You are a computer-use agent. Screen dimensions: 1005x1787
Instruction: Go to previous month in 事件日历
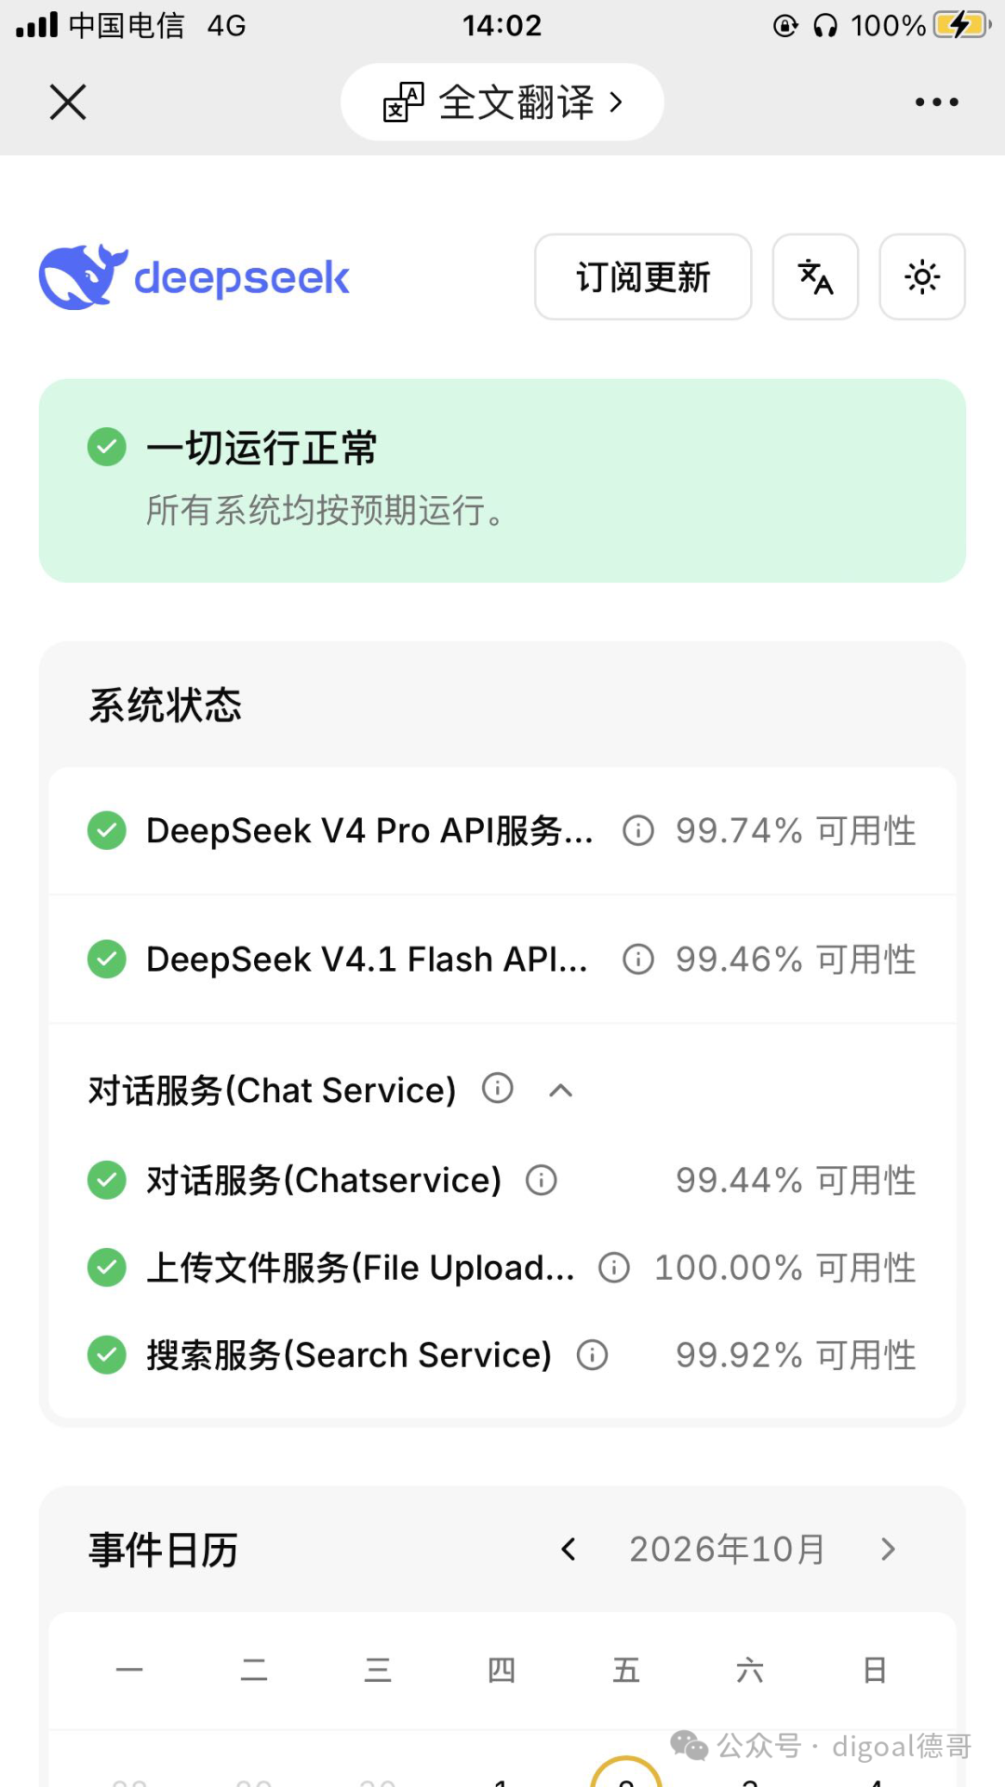click(569, 1549)
